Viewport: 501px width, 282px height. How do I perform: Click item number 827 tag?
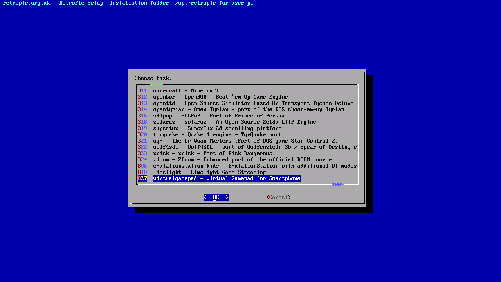[x=142, y=179]
